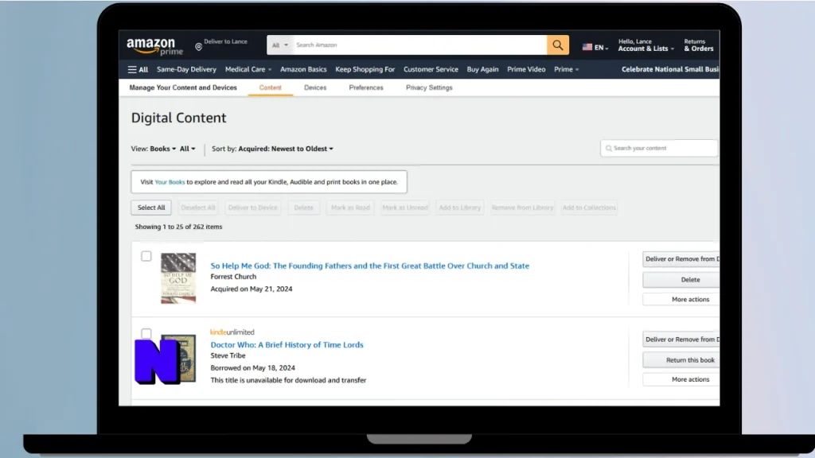
Task: Open More actions for Doctor Who
Action: (681, 379)
